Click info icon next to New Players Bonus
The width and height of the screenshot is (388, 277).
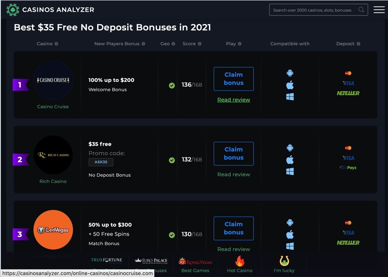[143, 44]
